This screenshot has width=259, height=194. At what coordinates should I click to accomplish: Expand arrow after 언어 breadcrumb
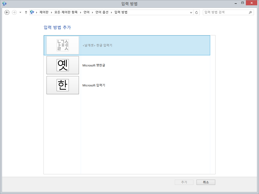93,13
